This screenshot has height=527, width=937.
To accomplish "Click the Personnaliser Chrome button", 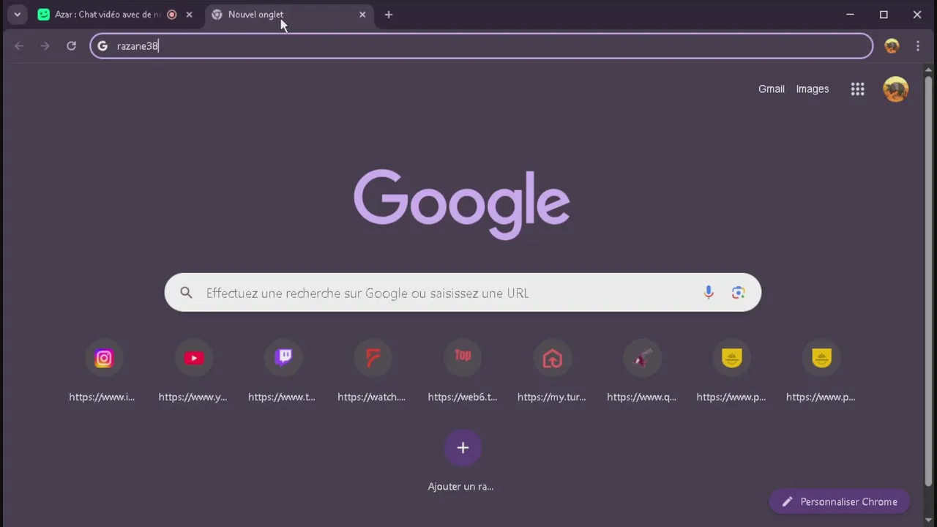I will click(839, 501).
